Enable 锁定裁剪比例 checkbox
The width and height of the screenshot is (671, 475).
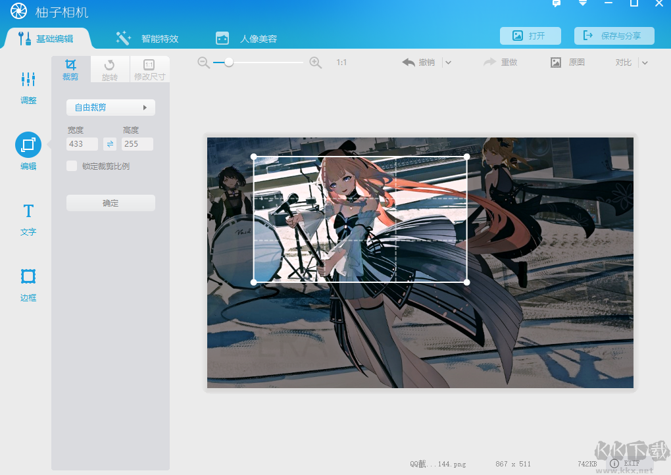(x=72, y=166)
